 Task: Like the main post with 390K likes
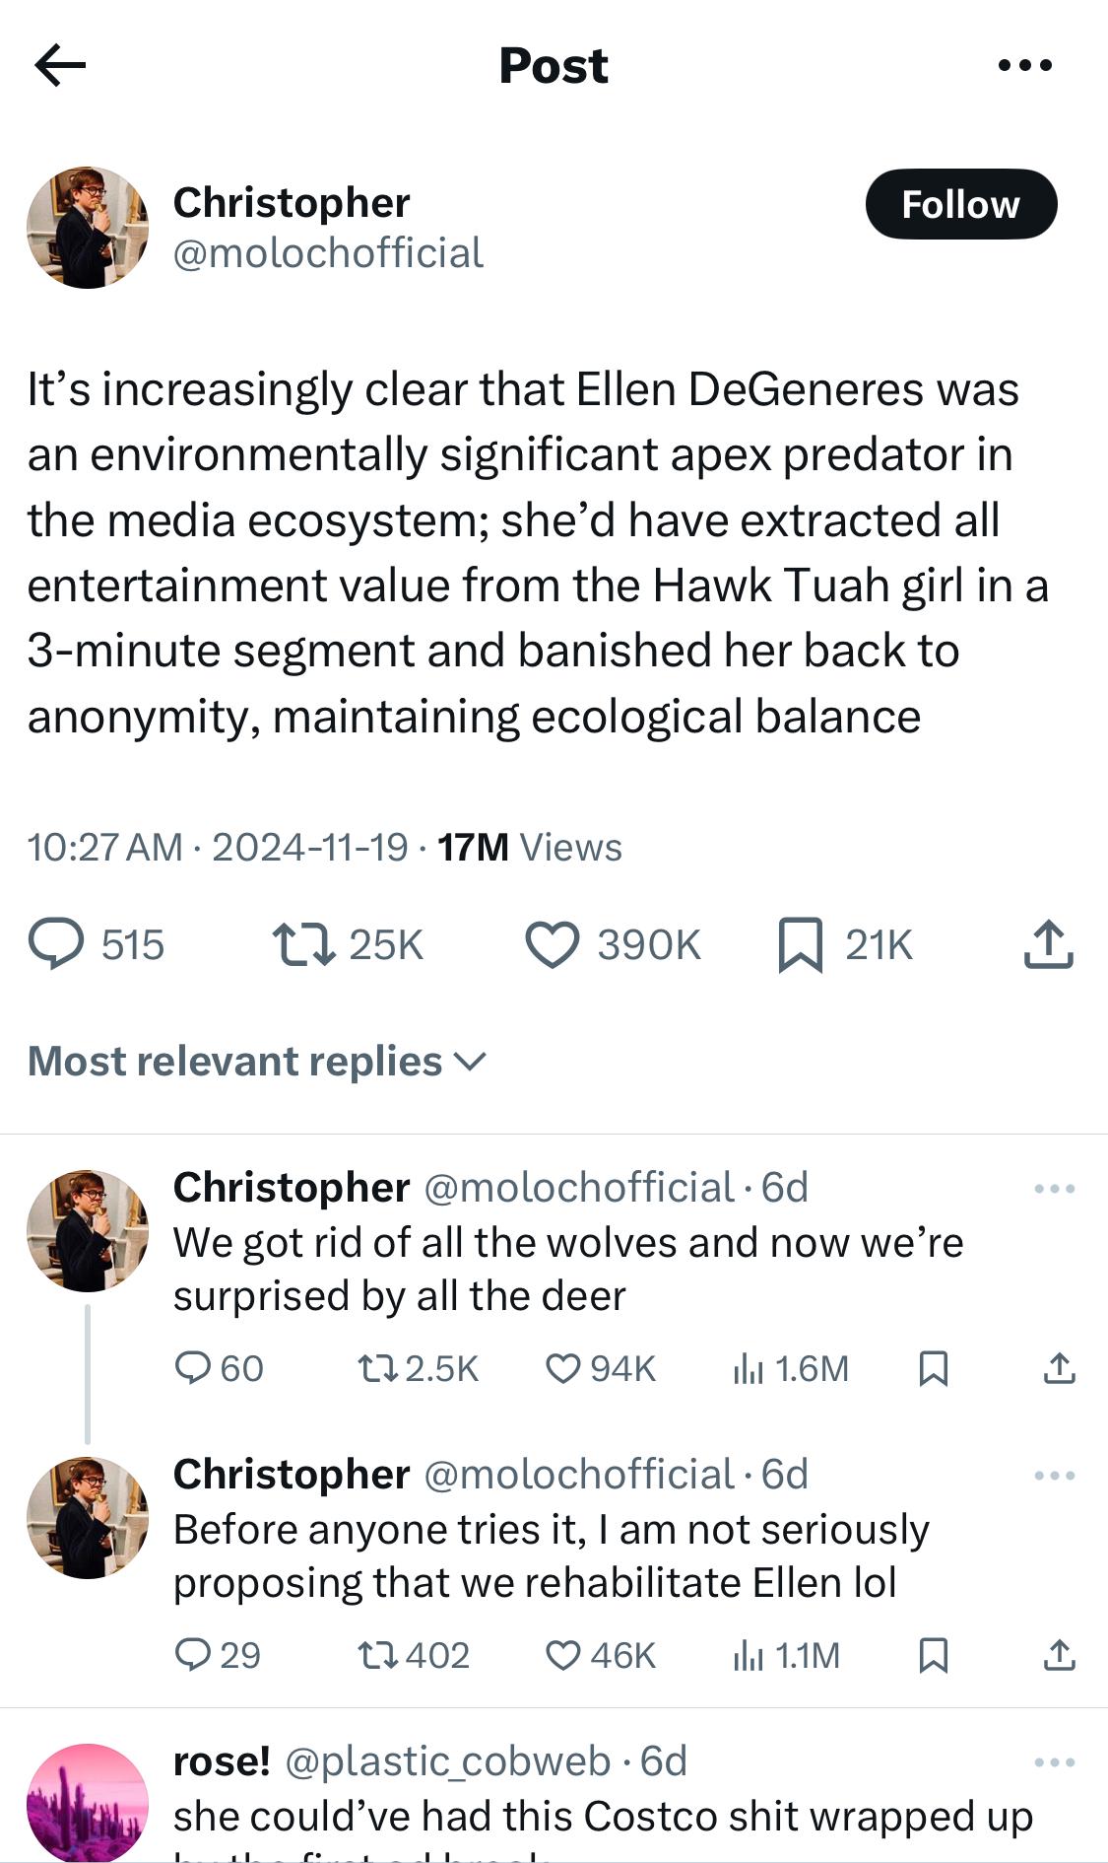(x=552, y=943)
